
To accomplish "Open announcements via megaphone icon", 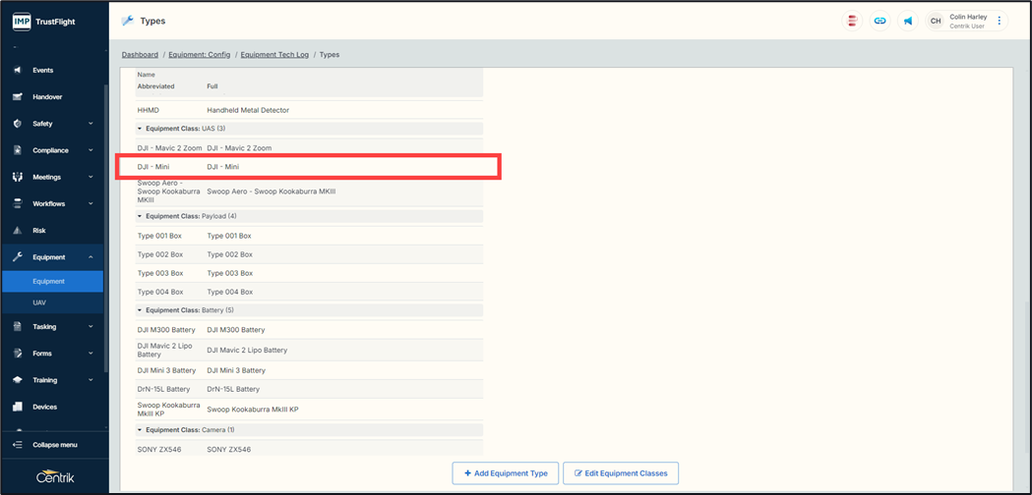I will click(908, 21).
